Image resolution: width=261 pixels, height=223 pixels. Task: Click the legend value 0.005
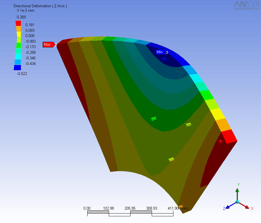(x=30, y=36)
